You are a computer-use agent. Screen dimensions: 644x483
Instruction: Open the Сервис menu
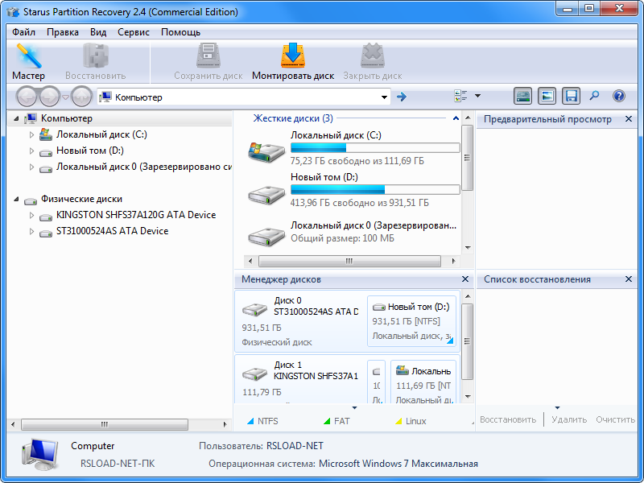click(x=134, y=33)
